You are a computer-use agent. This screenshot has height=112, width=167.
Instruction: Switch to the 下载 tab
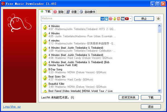click(x=45, y=11)
